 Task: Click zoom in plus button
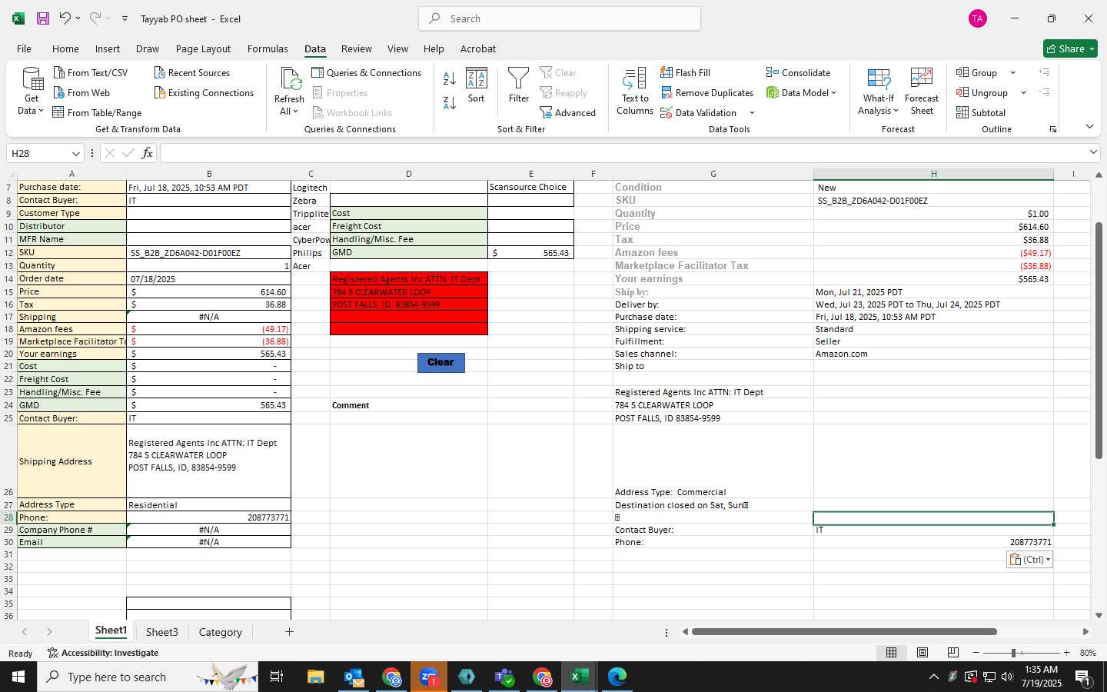click(x=1066, y=653)
